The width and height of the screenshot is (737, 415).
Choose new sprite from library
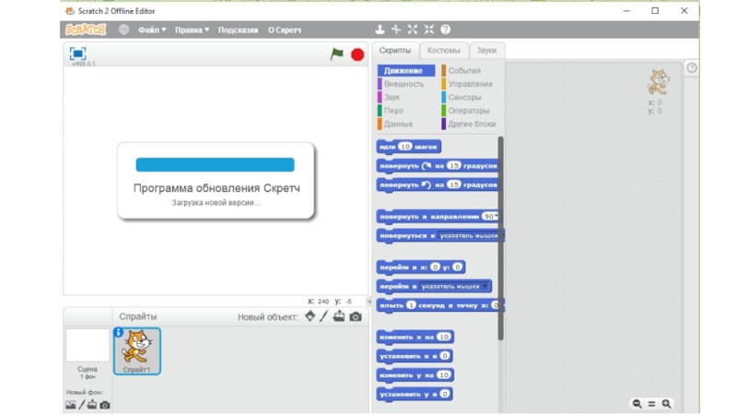click(x=310, y=316)
